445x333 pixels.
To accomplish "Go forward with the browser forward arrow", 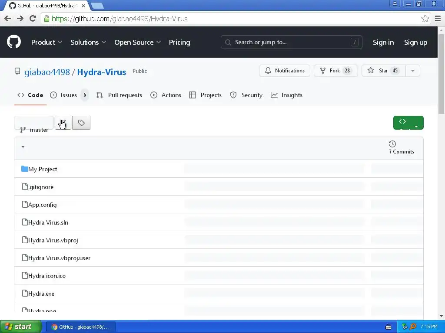I will [x=20, y=19].
